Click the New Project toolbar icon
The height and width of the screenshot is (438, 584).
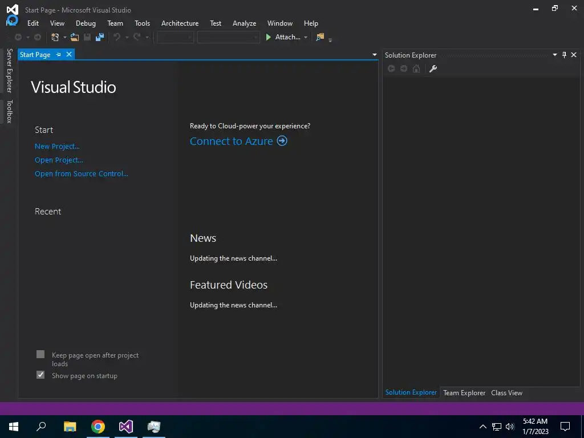(x=55, y=37)
